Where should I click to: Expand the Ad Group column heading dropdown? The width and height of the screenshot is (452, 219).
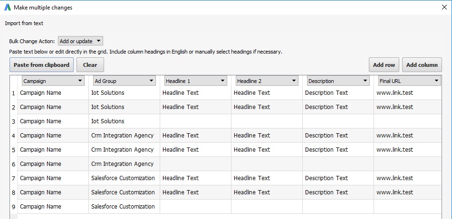point(125,81)
